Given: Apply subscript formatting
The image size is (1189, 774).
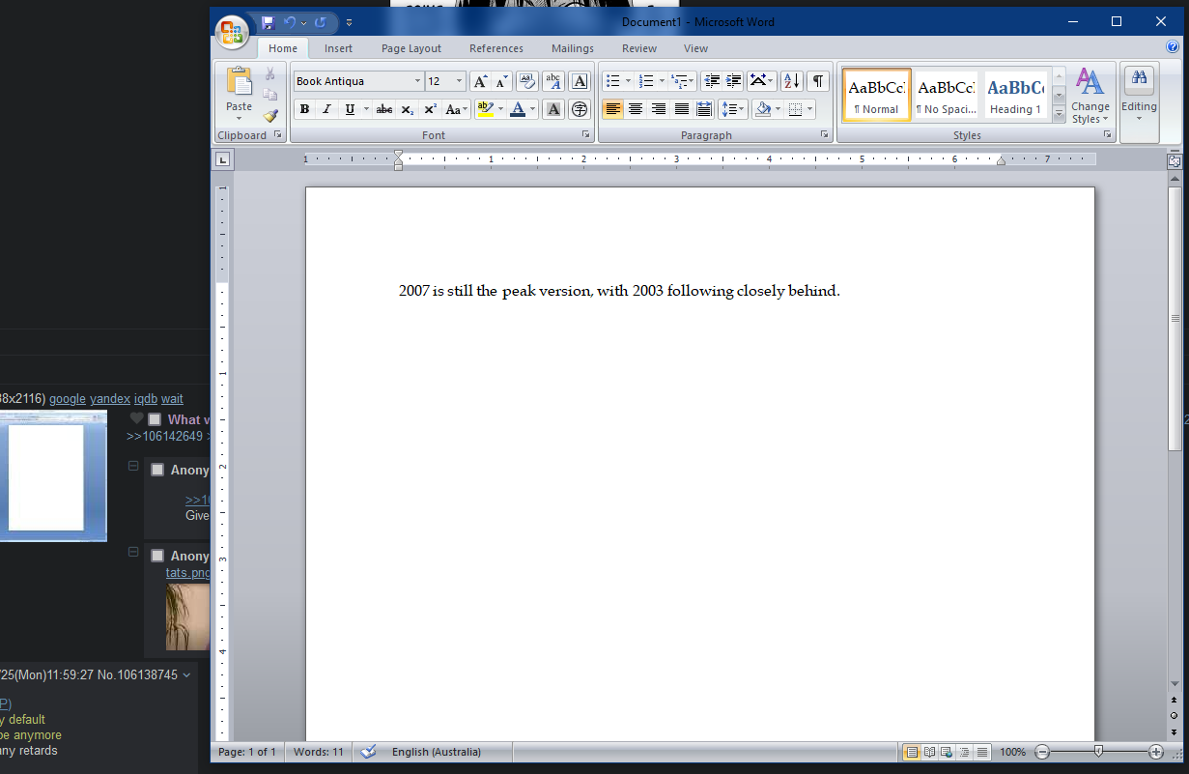Looking at the screenshot, I should tap(408, 109).
